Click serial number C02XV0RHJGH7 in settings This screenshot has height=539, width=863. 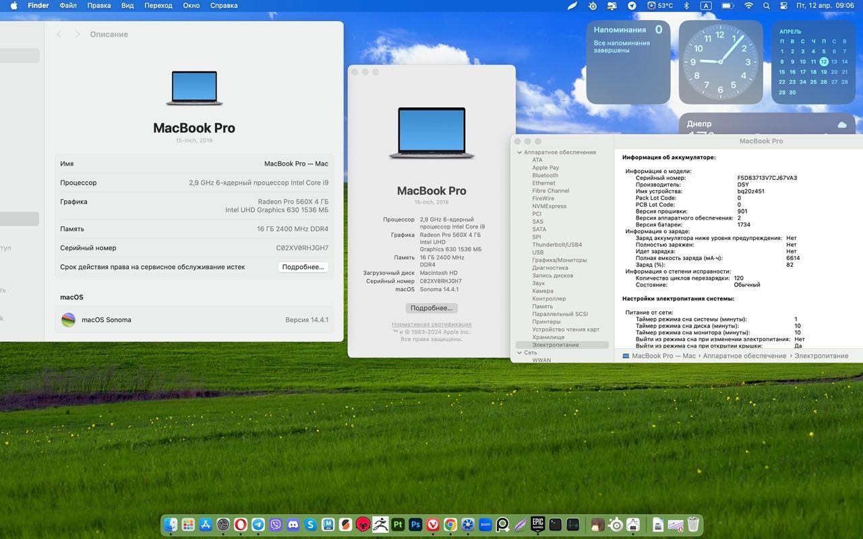(x=302, y=248)
